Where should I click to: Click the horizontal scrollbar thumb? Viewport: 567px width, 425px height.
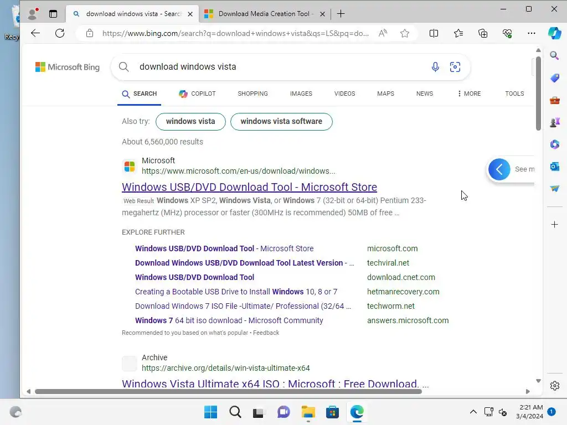click(x=228, y=391)
